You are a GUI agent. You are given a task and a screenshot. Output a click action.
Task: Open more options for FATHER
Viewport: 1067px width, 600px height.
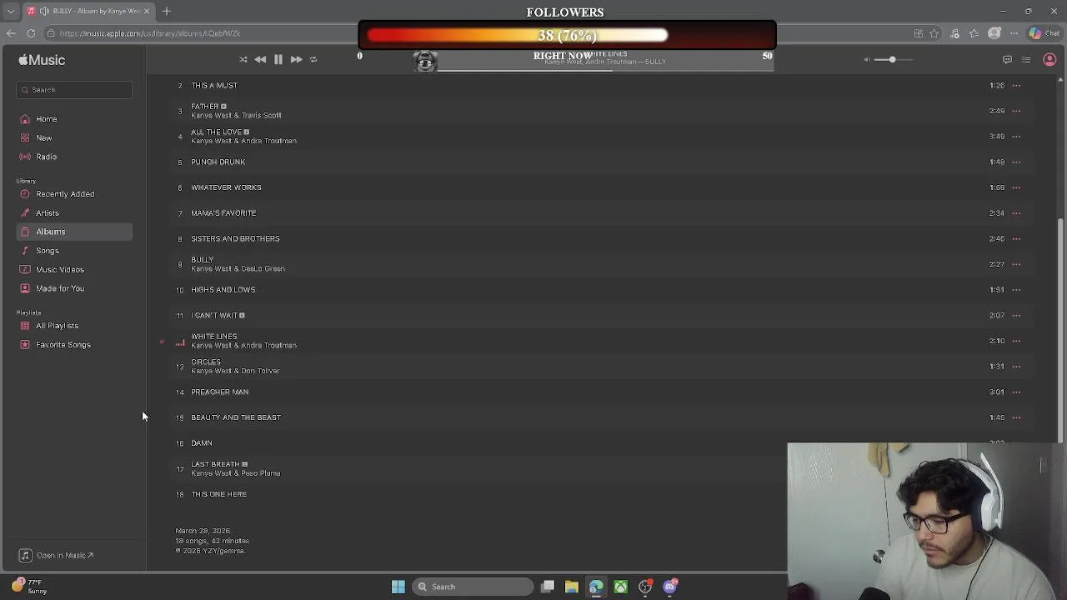[1016, 111]
